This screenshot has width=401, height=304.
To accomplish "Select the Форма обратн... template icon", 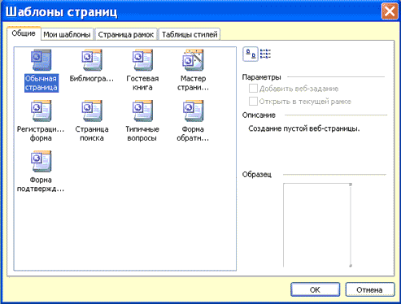I will click(x=193, y=111).
